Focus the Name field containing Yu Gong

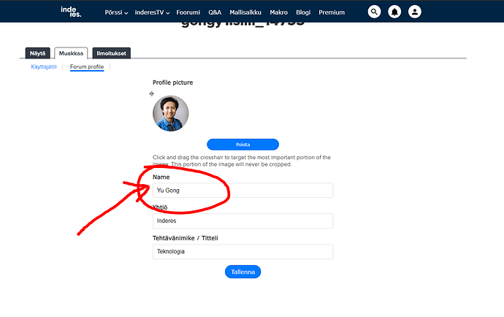(243, 191)
